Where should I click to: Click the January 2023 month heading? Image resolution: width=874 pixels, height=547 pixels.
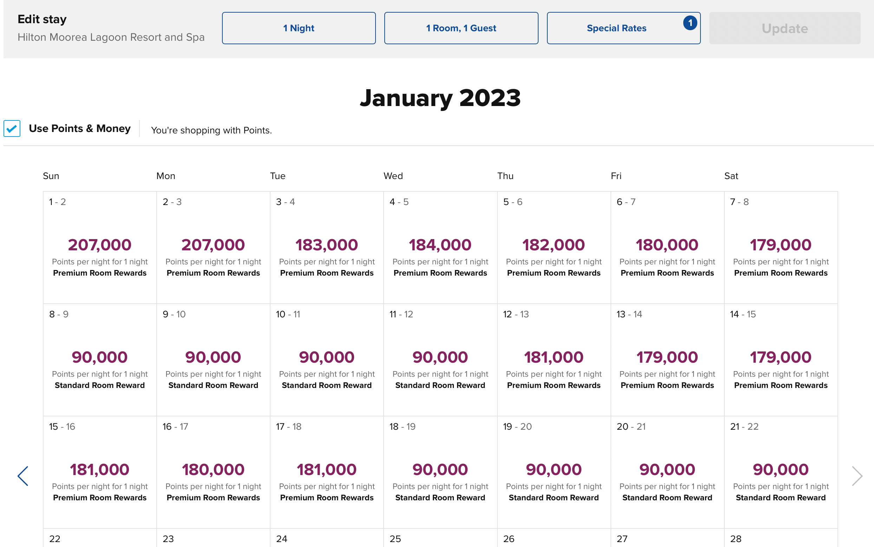[x=440, y=98]
